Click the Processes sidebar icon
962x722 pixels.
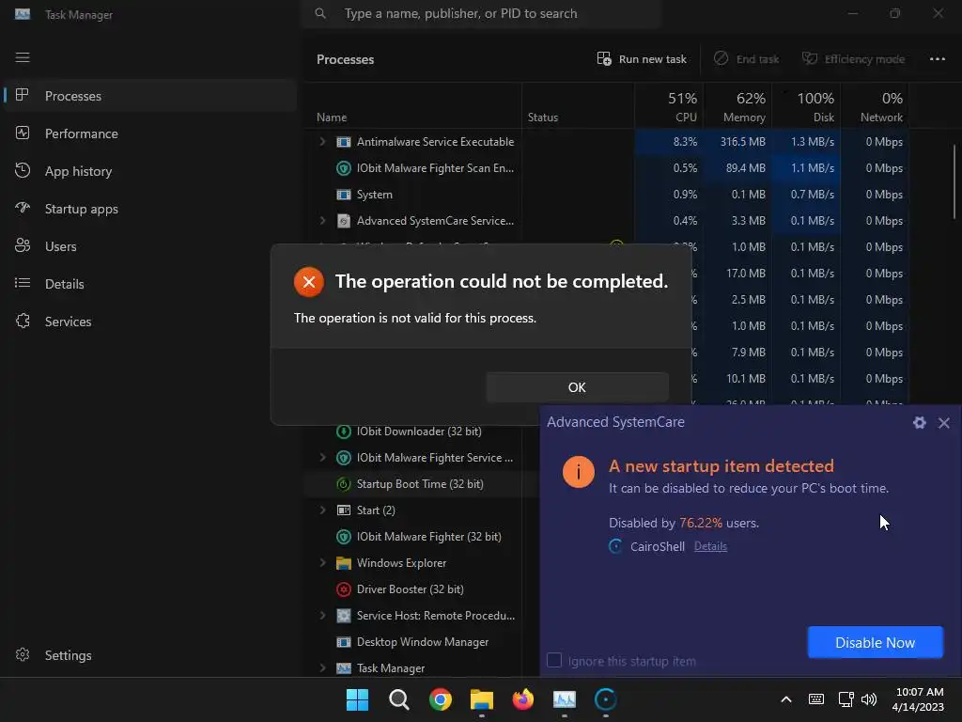tap(23, 95)
